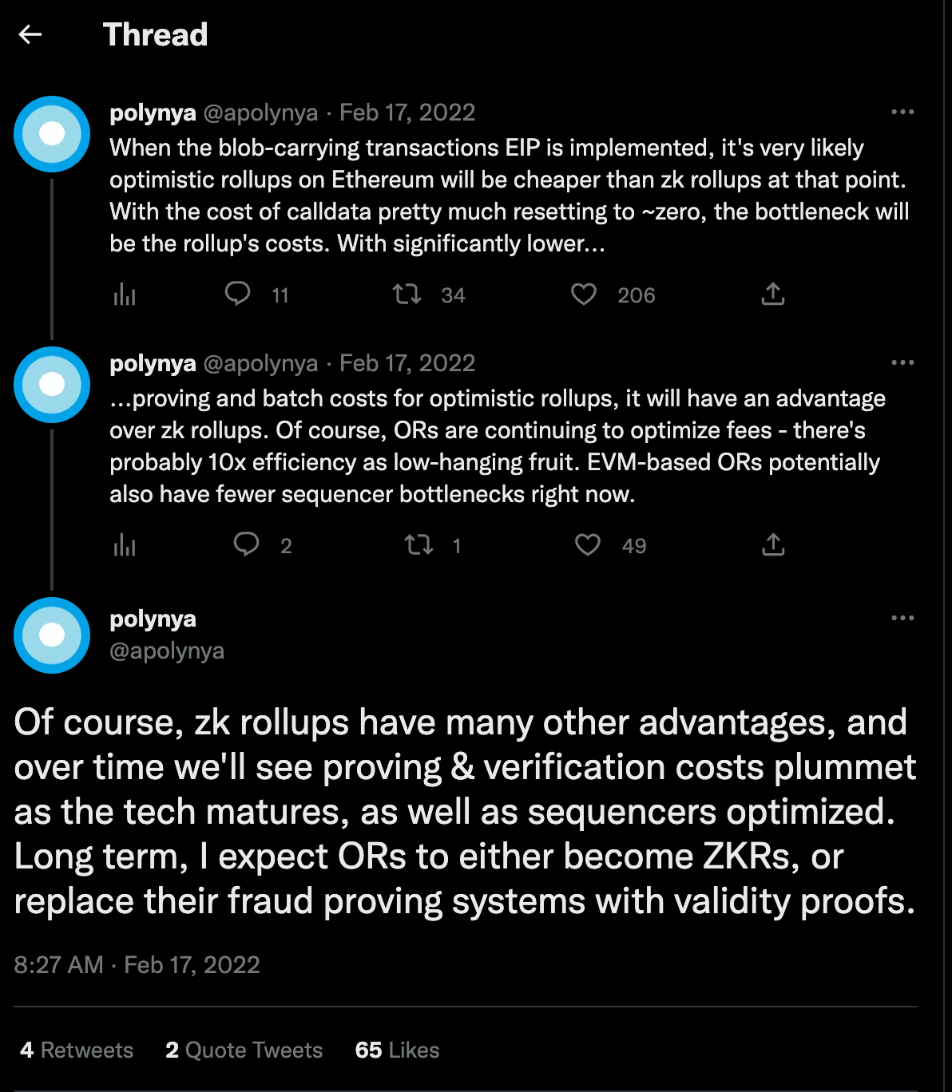Retweet the first tweet with 34 retweets
This screenshot has height=1092, width=952.
407,295
